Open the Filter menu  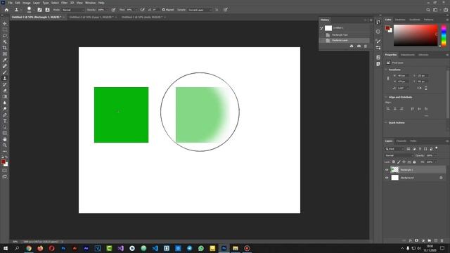(x=64, y=3)
